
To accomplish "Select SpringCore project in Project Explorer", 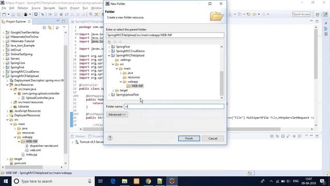I will tap(18, 63).
